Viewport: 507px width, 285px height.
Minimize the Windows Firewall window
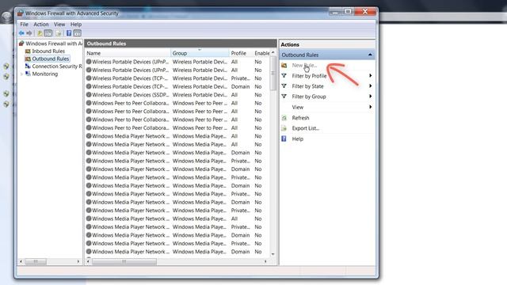pos(335,12)
